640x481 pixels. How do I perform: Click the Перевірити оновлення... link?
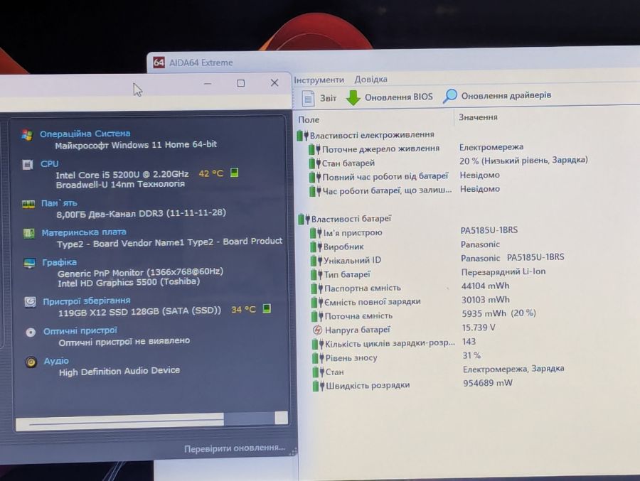[235, 448]
